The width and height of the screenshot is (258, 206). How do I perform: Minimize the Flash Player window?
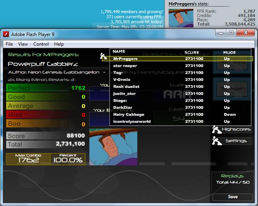click(221, 33)
